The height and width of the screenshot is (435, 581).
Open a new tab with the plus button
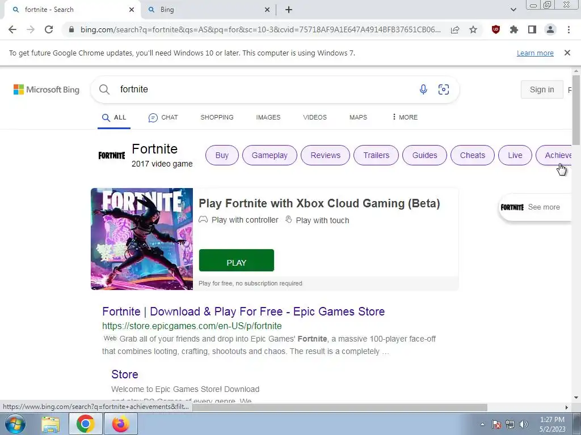[289, 10]
